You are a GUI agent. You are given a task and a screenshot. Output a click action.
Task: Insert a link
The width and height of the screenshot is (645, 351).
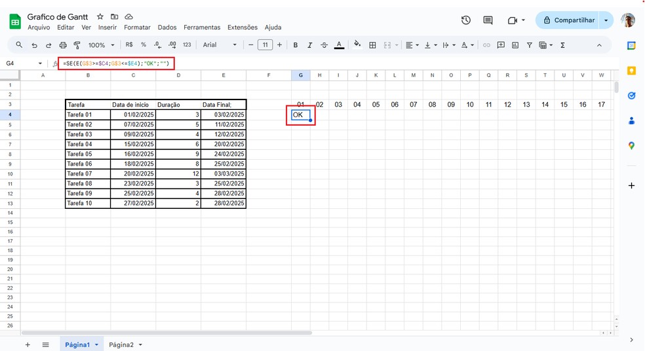tap(486, 45)
